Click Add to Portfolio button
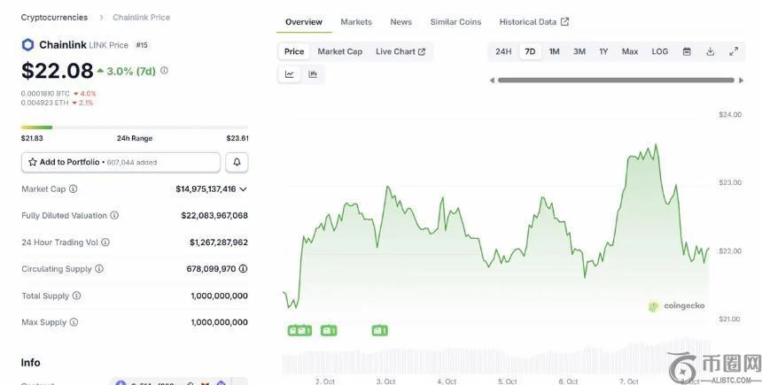The height and width of the screenshot is (385, 762). pos(121,162)
